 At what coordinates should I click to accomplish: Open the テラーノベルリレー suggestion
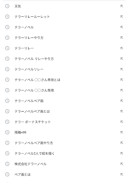[x=64, y=69]
